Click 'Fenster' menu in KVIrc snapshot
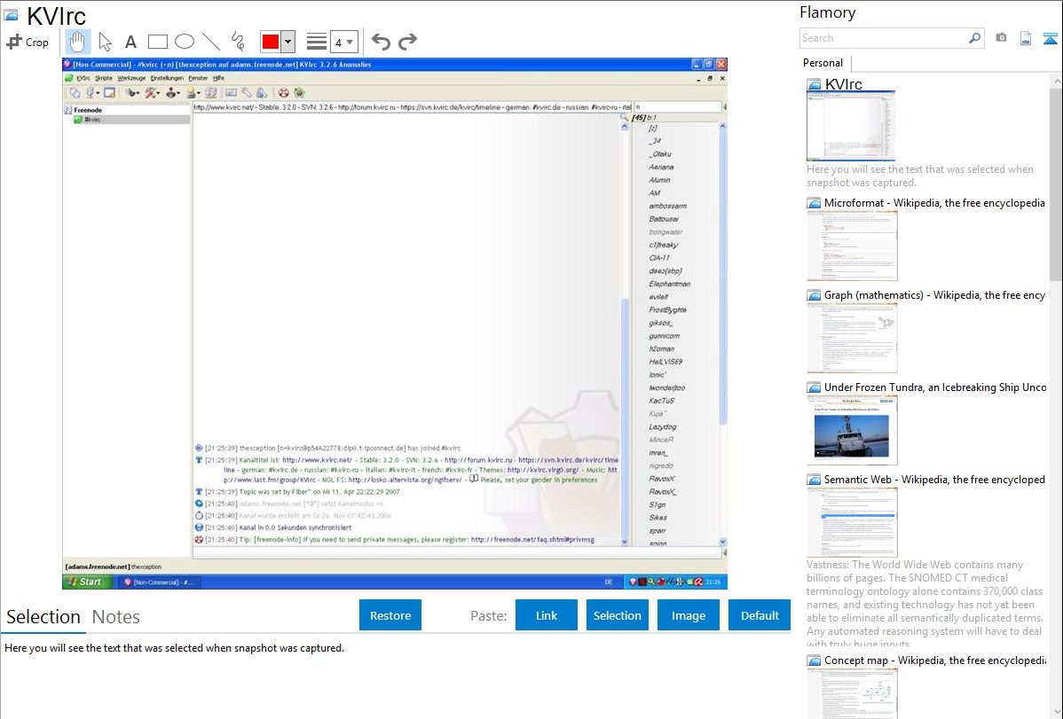 (x=198, y=78)
